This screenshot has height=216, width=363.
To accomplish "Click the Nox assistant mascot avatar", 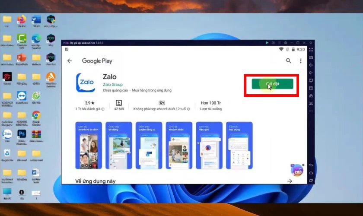I will point(297,170).
